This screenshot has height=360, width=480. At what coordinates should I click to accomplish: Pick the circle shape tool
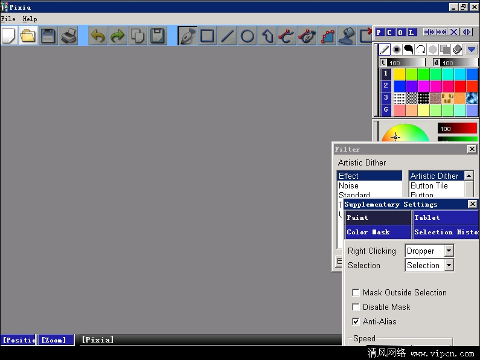tap(248, 36)
